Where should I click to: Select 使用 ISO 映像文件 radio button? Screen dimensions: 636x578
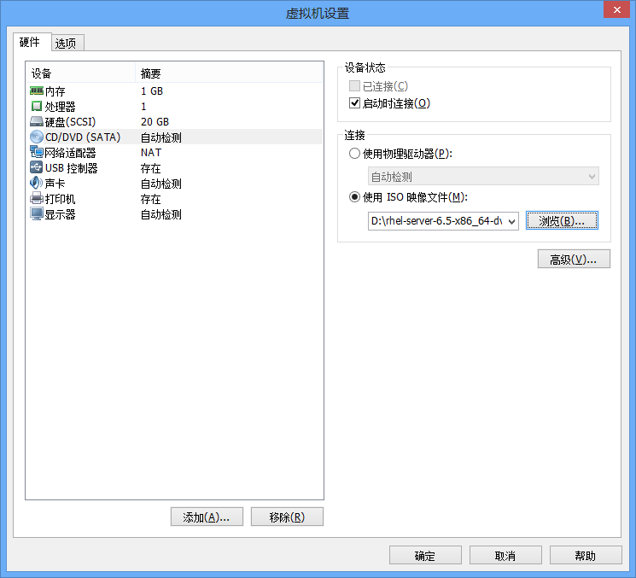pos(355,197)
